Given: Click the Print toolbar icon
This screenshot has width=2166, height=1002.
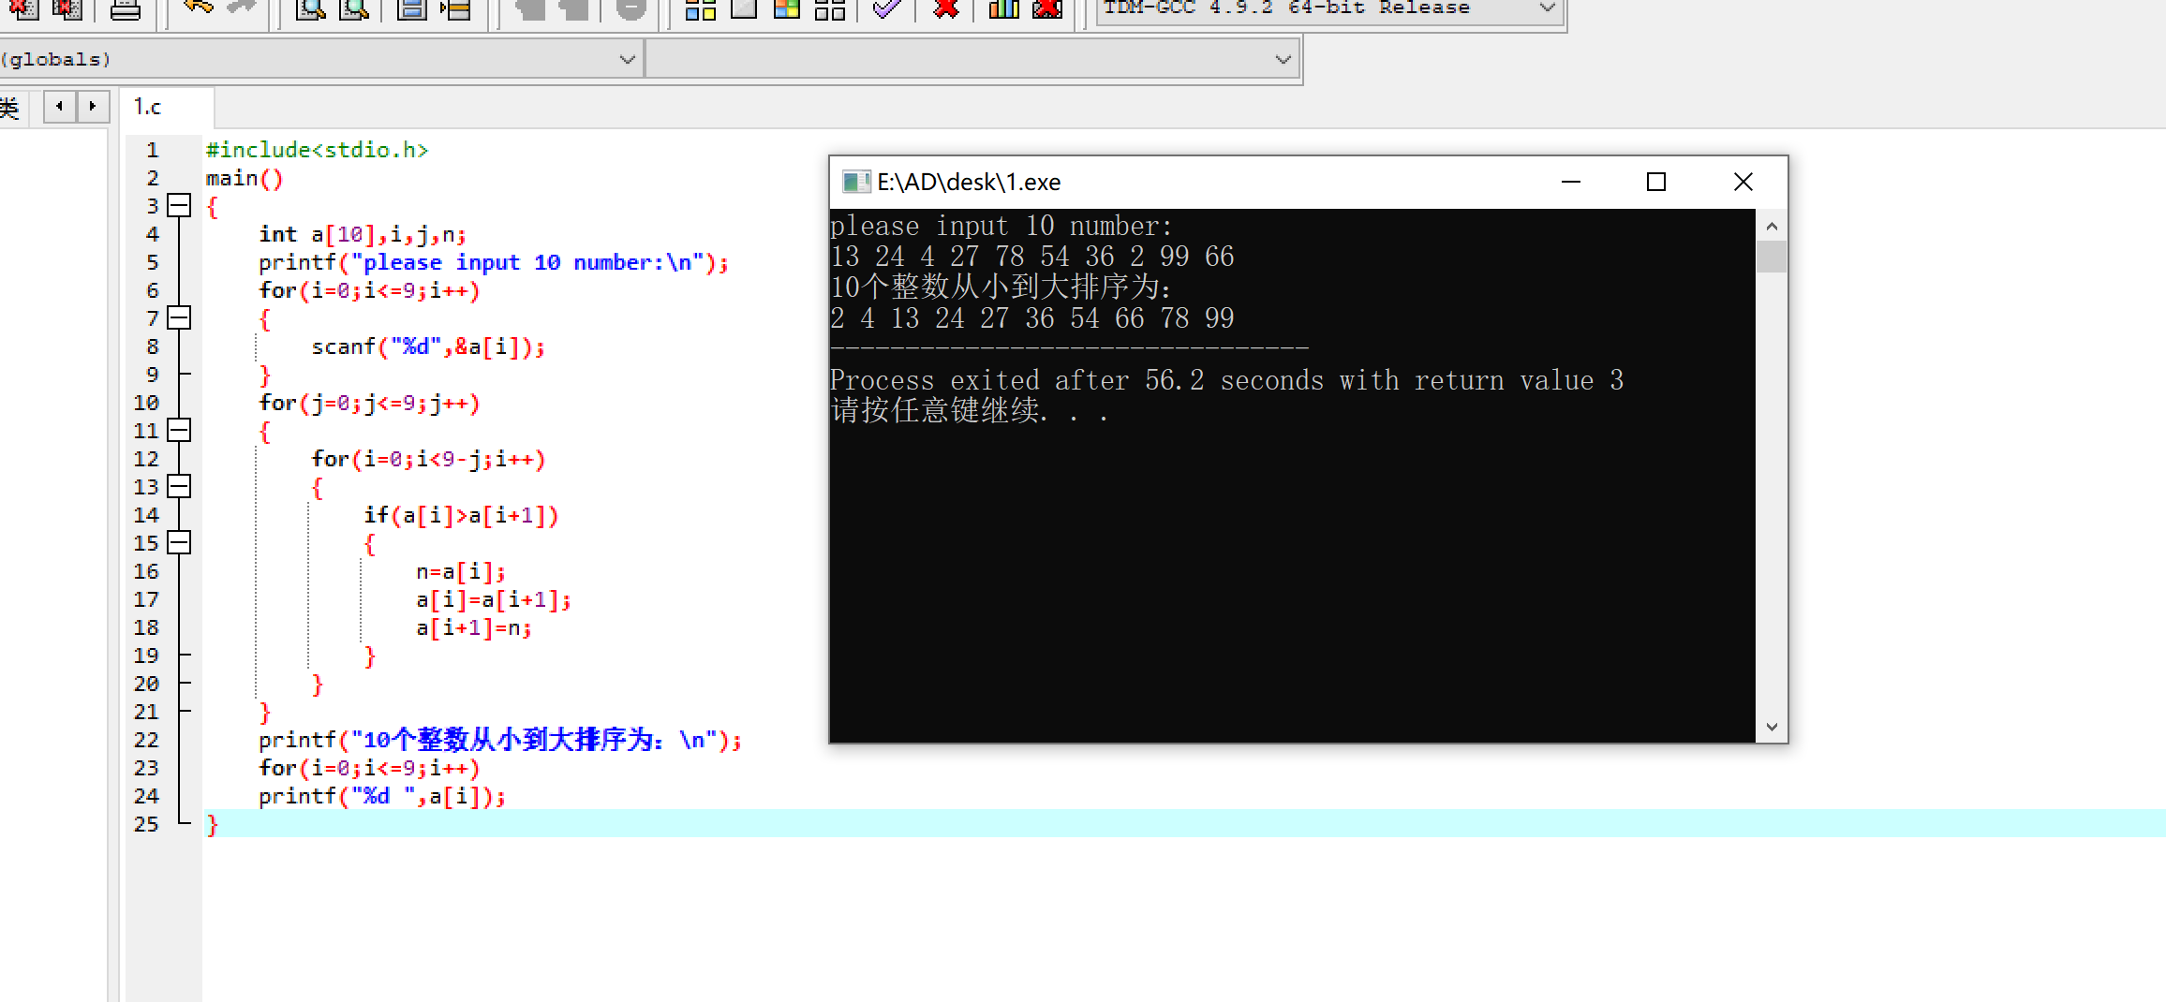Looking at the screenshot, I should (125, 9).
